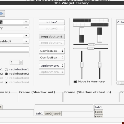Click the second horizontal progress bar

[91, 25]
